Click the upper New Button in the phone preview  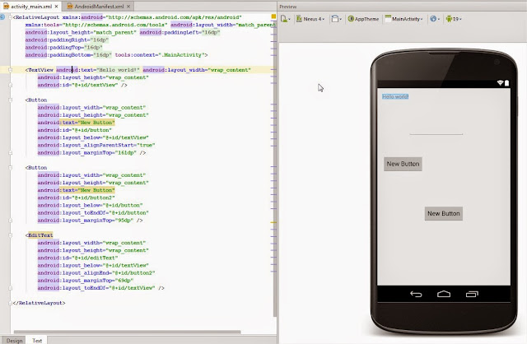pyautogui.click(x=403, y=164)
